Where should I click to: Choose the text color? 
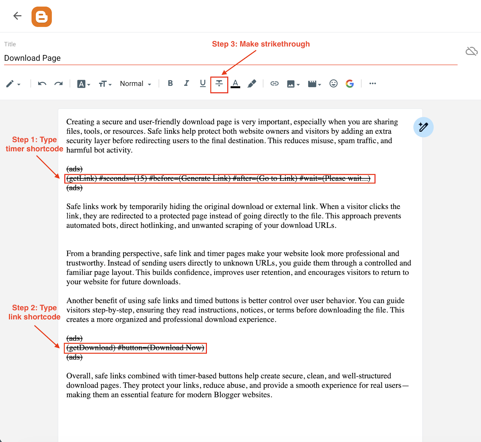tap(235, 84)
